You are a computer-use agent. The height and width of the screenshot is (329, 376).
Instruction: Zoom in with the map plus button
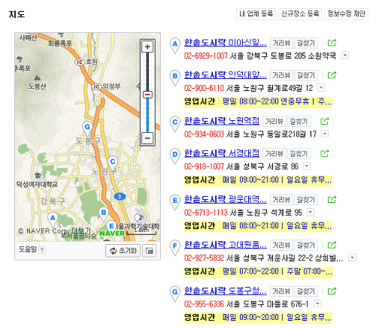point(147,47)
